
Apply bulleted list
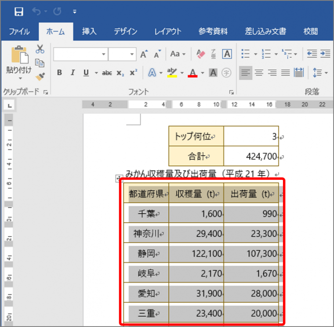245,54
